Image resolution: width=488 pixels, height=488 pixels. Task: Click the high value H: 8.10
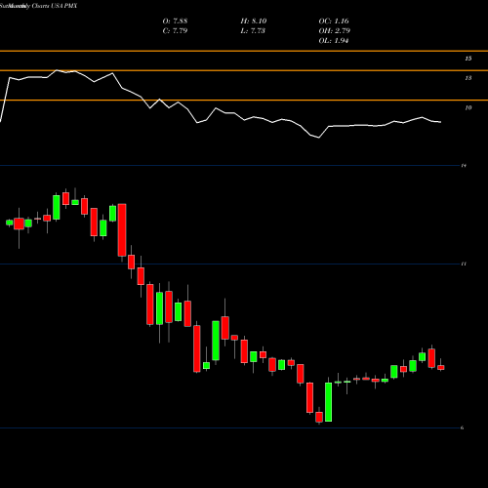point(254,21)
